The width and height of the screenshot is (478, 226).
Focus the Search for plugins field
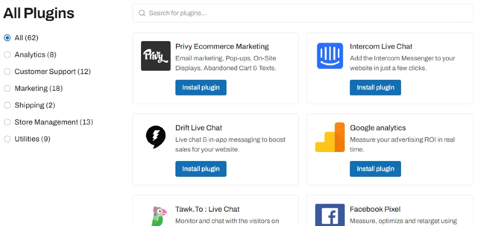point(306,13)
